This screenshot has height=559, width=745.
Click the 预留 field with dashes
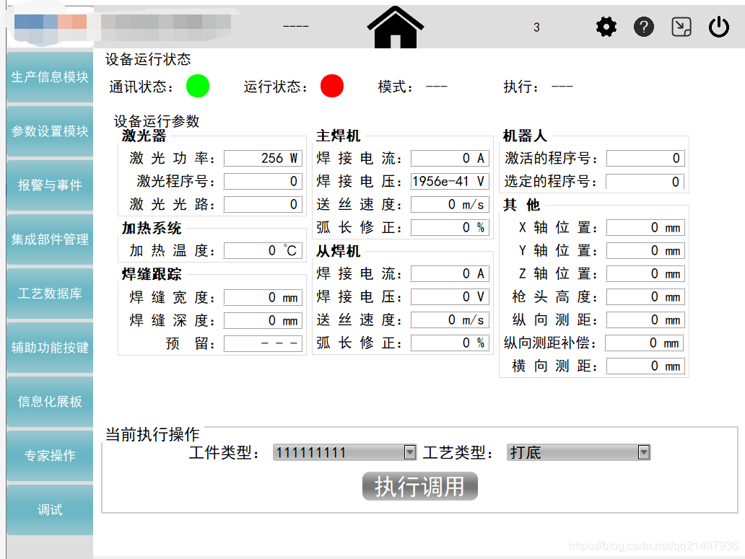(263, 343)
